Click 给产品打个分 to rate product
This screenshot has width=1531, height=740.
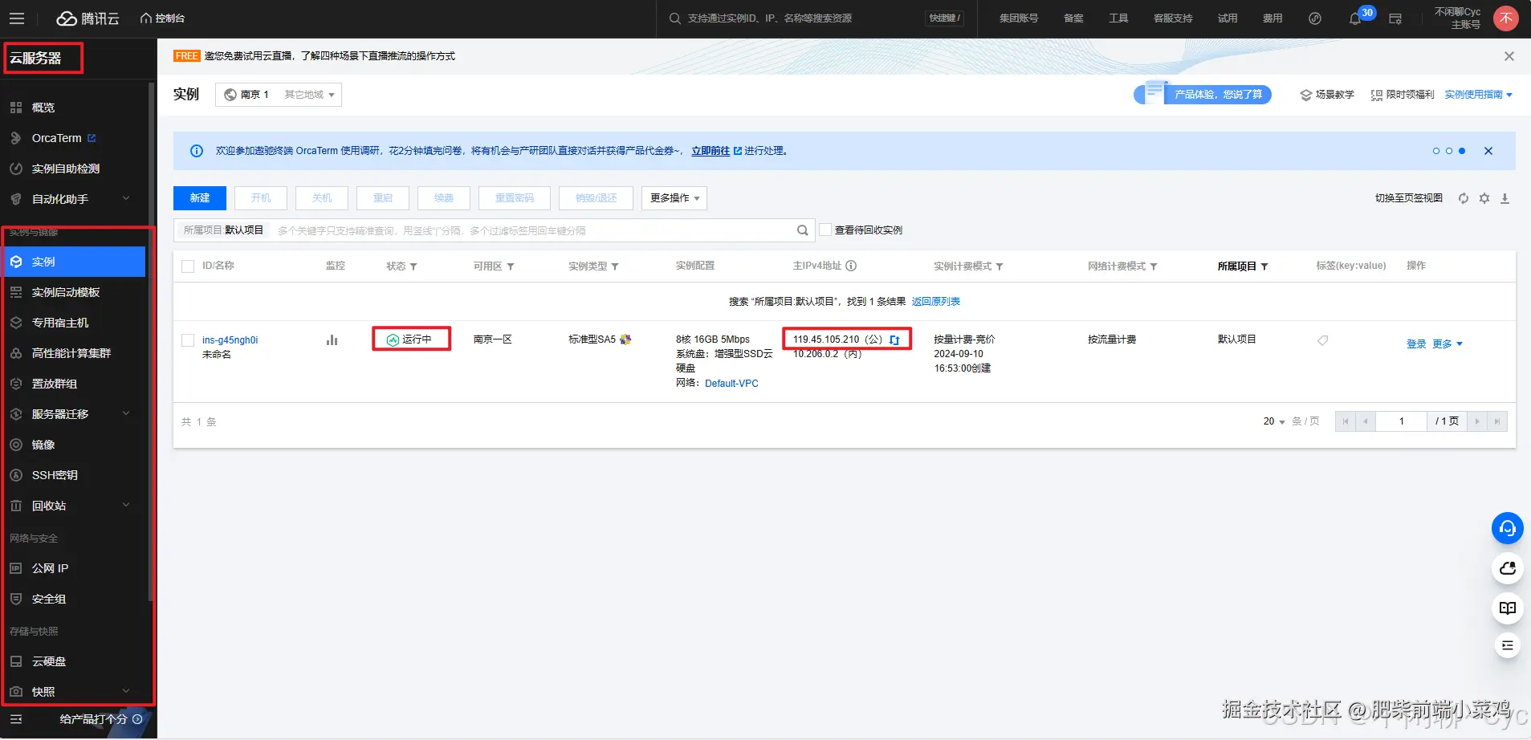(101, 719)
